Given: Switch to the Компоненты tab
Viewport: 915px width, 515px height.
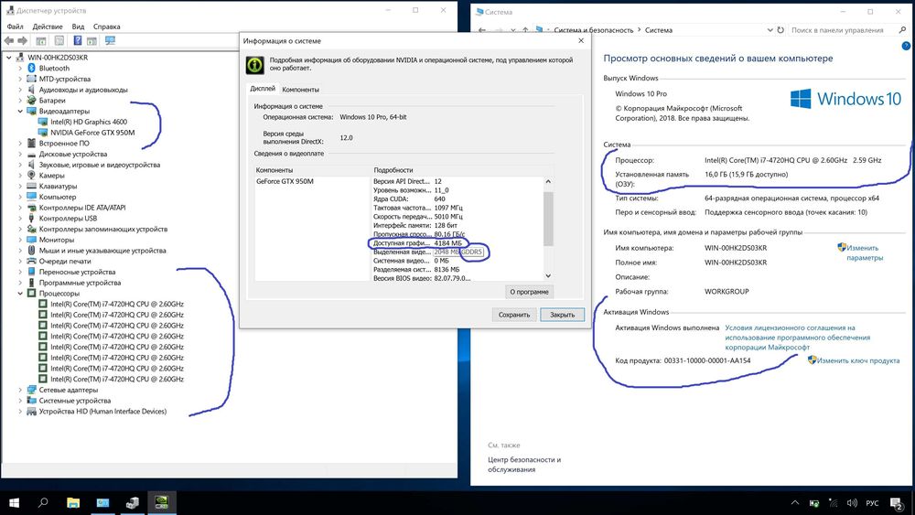Looking at the screenshot, I should 300,90.
